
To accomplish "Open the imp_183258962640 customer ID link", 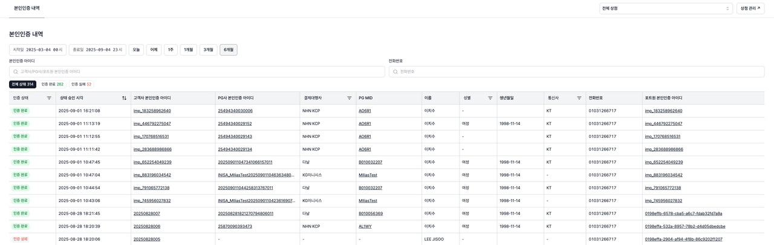I will (x=152, y=111).
